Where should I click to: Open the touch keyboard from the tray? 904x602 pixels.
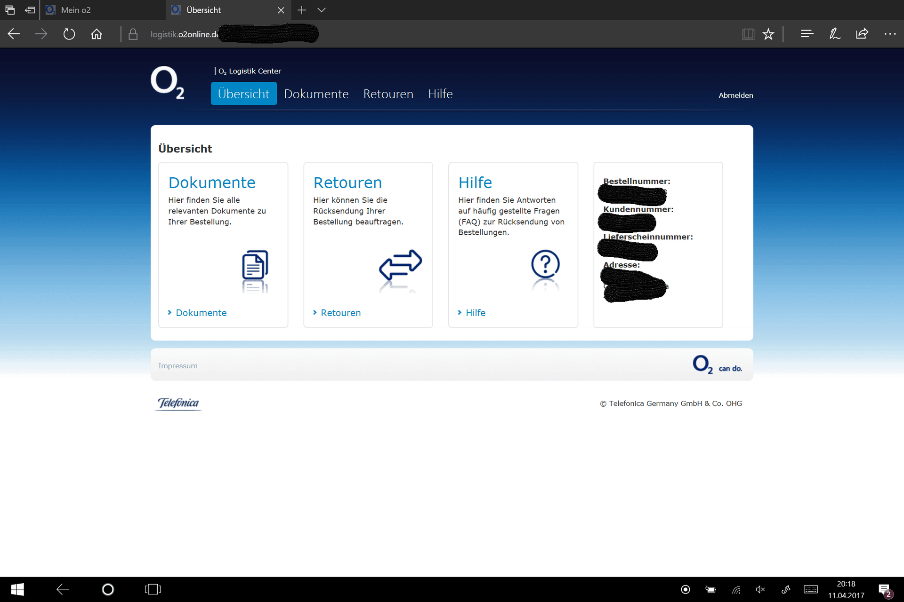point(811,589)
